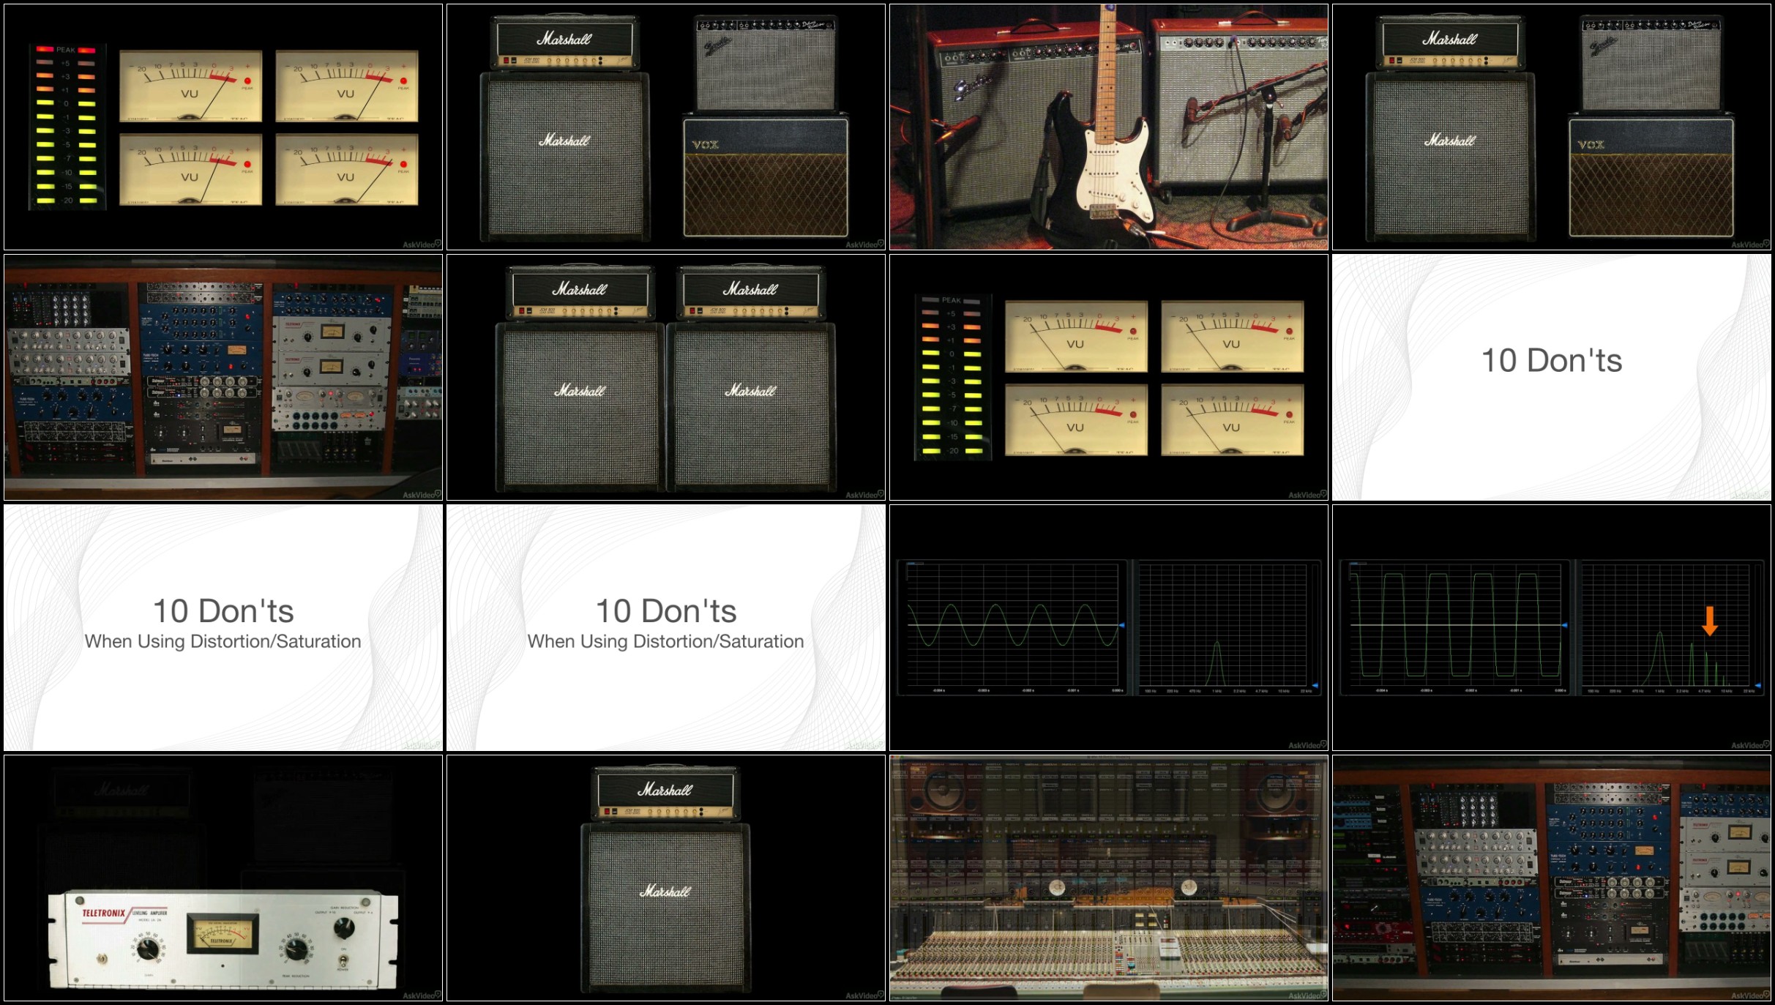Select the "10 Don'ts" title slide without subtitle
1775x1005 pixels.
click(1552, 378)
